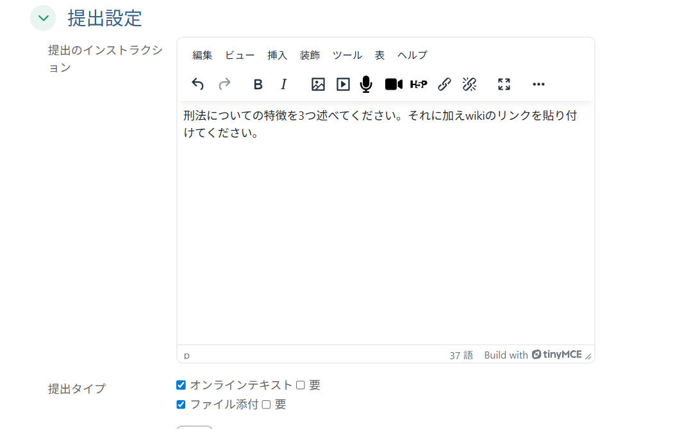682x429 pixels.
Task: Open the 挿入 menu
Action: 277,55
